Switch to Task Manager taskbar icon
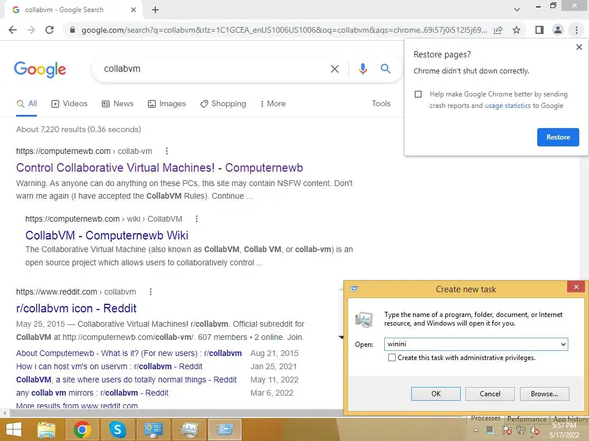The image size is (589, 441). (x=189, y=430)
